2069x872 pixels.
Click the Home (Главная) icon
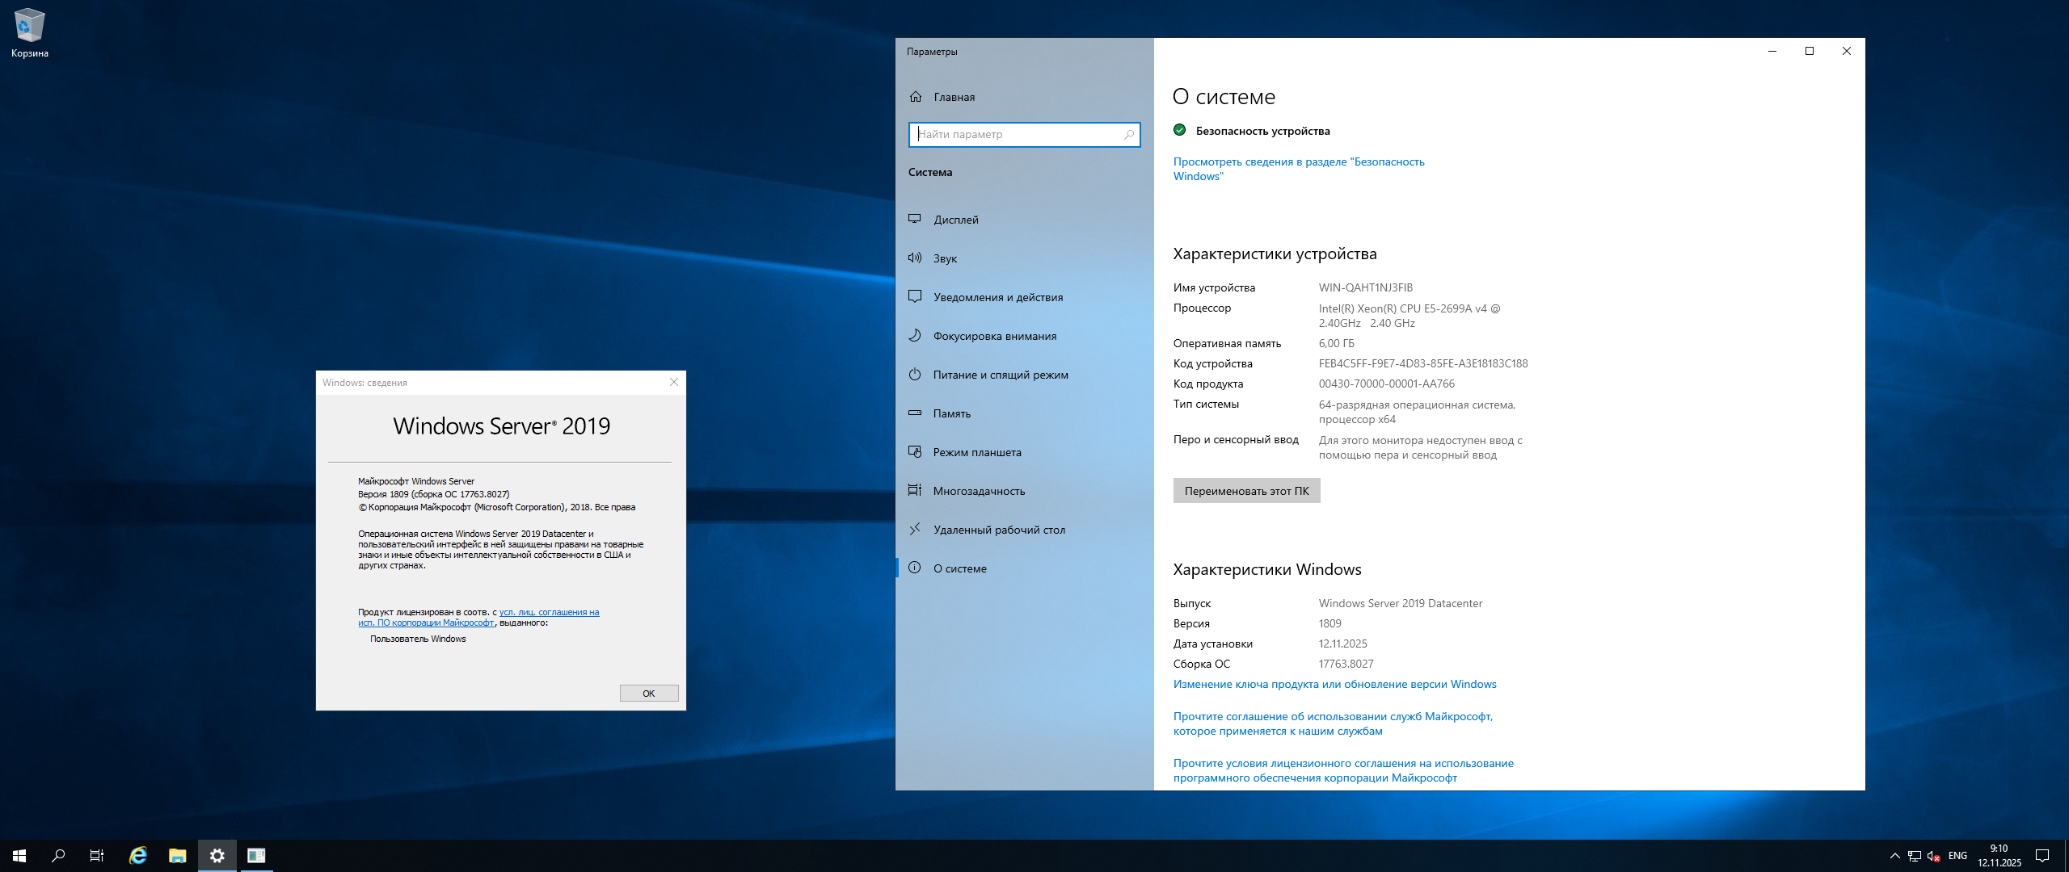[x=916, y=97]
